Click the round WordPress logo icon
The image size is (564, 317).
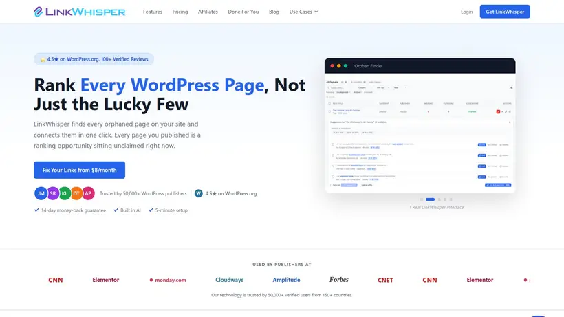(199, 193)
